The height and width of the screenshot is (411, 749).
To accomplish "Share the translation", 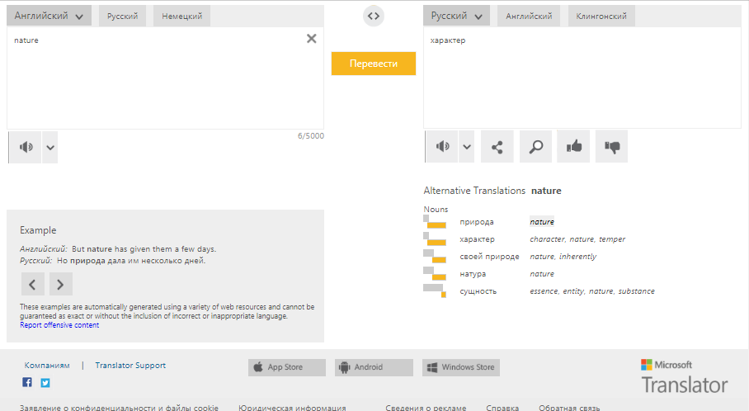I will [497, 146].
